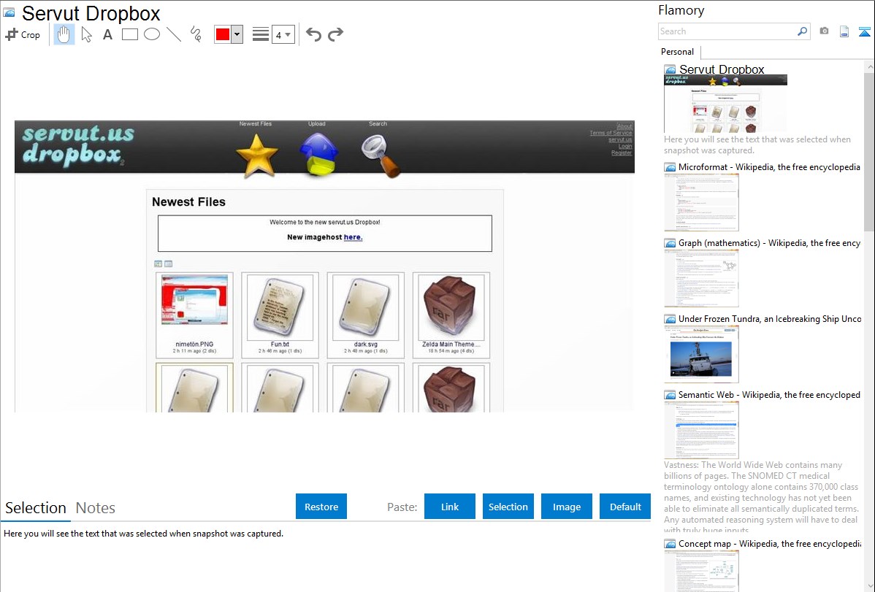875x592 pixels.
Task: Open the Microformat Wikipedia snapshot thumbnail
Action: (x=701, y=202)
